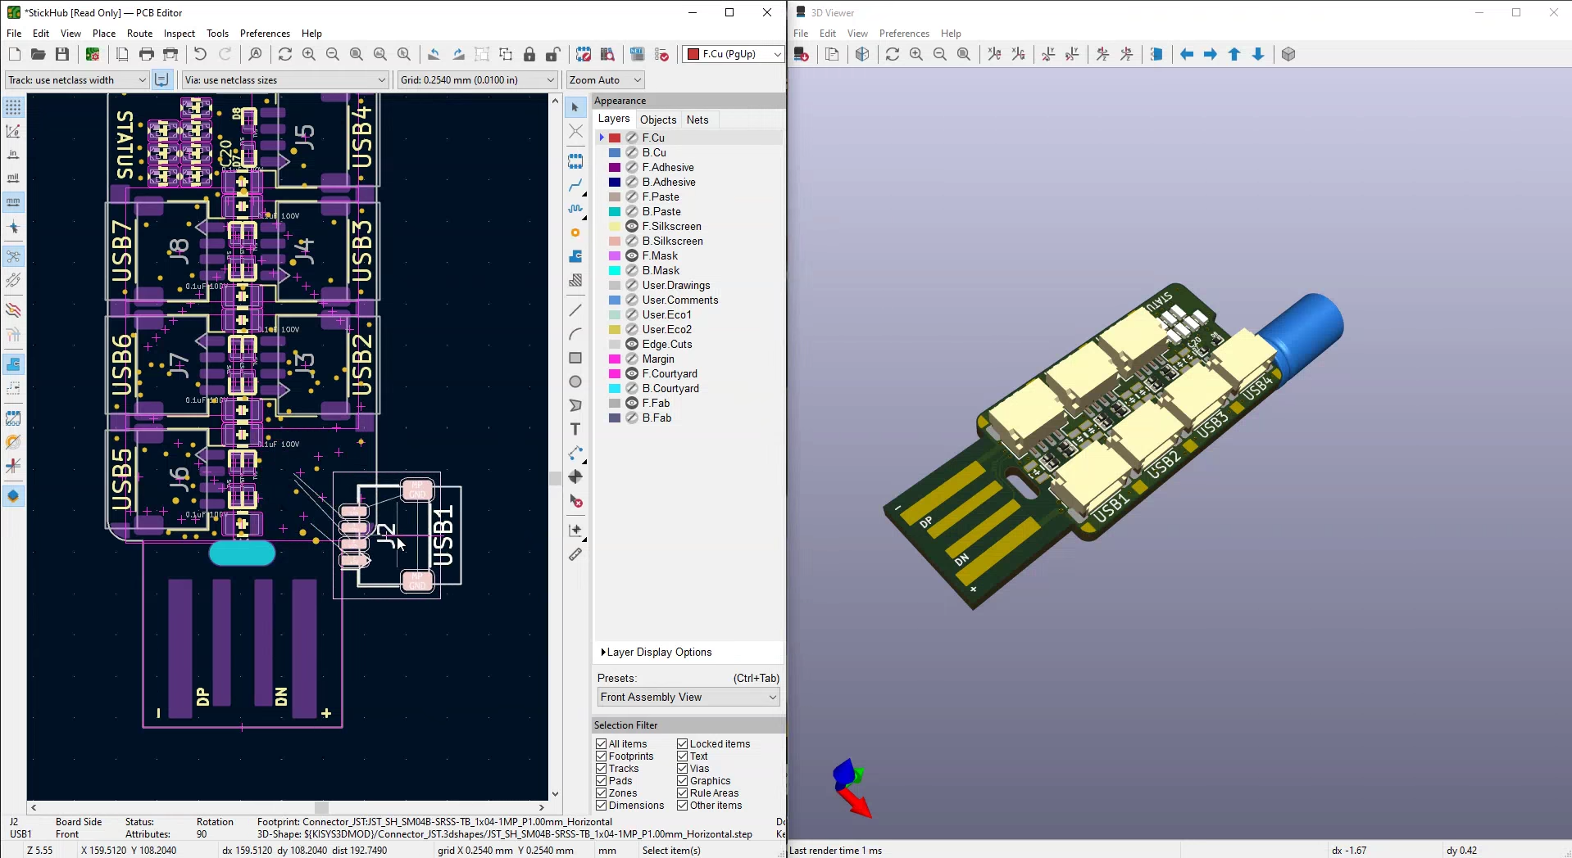Click the Undo icon in PCB Editor
This screenshot has height=858, width=1572.
[x=200, y=54]
